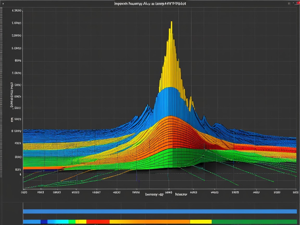The image size is (300, 225).
Task: Click the small menu icon at top-left corner
Action: click(x=3, y=4)
